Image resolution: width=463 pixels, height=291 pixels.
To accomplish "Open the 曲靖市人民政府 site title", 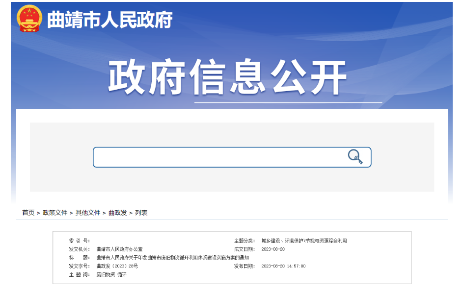I will point(109,20).
